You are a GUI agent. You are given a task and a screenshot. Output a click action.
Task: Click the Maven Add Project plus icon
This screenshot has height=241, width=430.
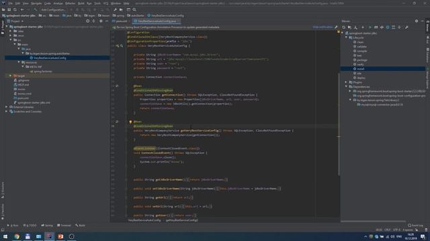click(363, 27)
